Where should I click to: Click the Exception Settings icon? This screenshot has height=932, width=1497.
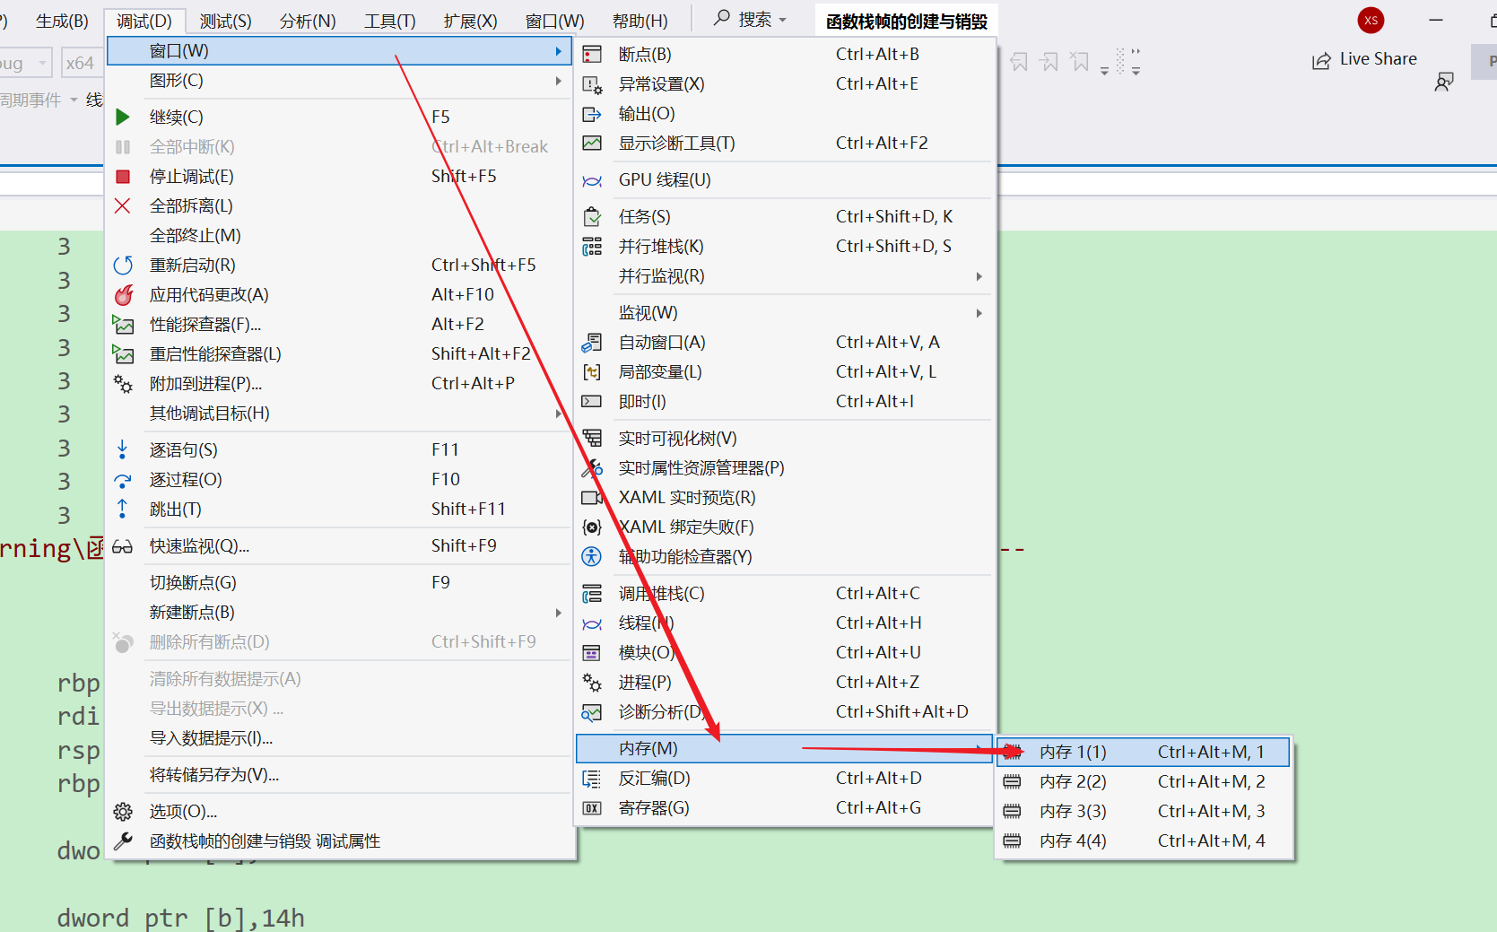pyautogui.click(x=592, y=84)
